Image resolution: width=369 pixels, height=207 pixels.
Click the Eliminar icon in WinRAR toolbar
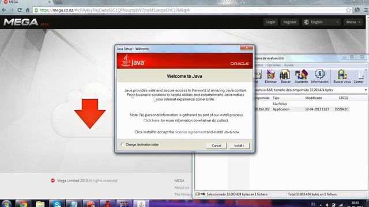[x=270, y=76]
